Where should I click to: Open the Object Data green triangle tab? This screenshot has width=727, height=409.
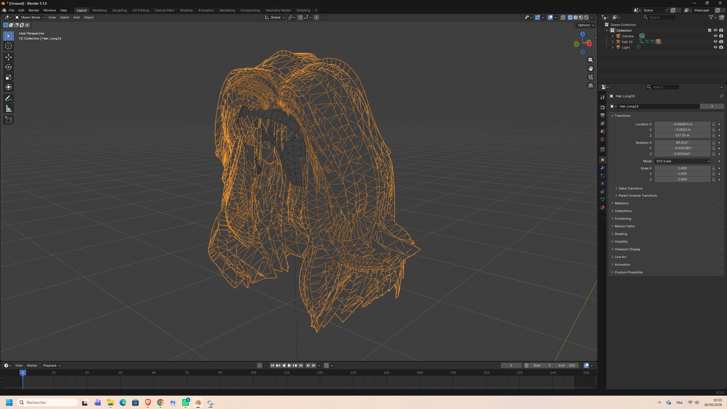coord(602,200)
